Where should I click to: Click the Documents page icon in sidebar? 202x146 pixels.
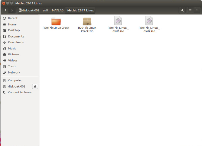pyautogui.click(x=4, y=37)
